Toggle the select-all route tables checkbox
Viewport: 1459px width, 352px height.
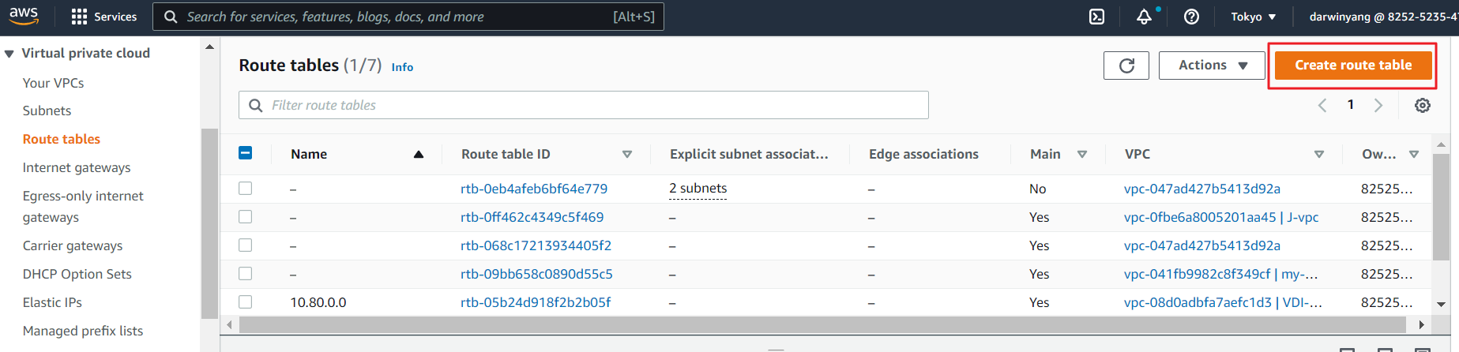coord(246,153)
